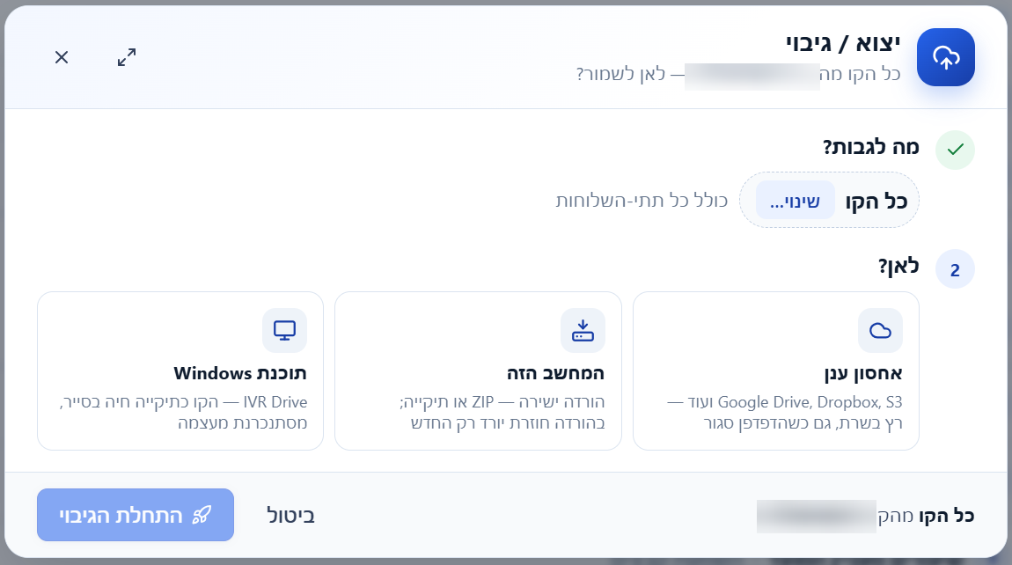Click the step 2 number badge
Viewport: 1012px width, 565px height.
point(955,269)
